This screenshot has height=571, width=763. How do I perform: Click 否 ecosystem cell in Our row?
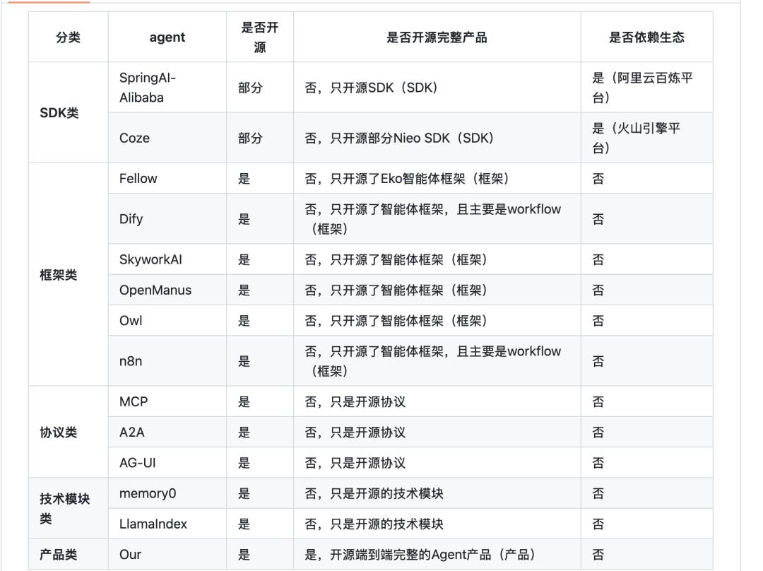click(x=646, y=555)
